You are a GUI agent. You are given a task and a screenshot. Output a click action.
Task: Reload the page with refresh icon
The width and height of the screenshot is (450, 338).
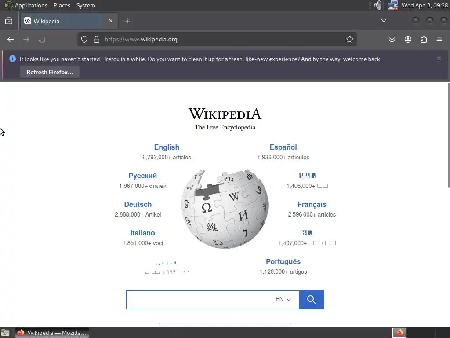click(42, 40)
